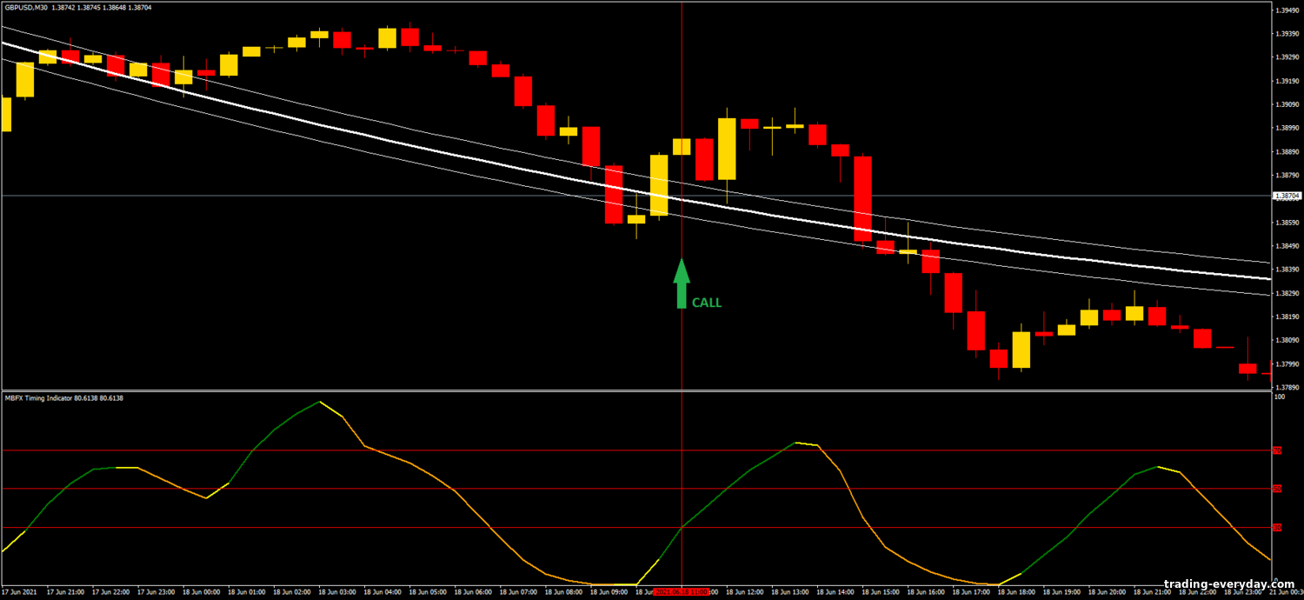Screen dimensions: 1304x600
Task: Click the 18 Jun 03:00 time axis label
Action: point(336,591)
